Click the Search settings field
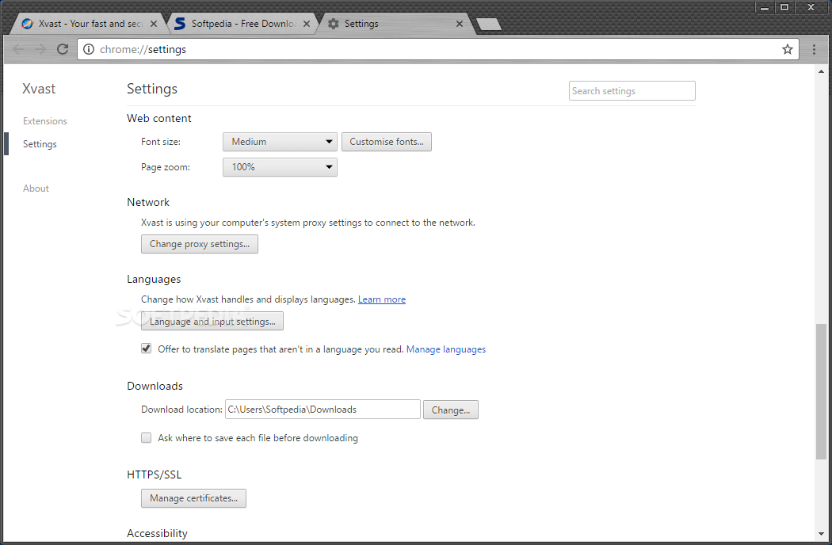The image size is (832, 545). (x=632, y=91)
